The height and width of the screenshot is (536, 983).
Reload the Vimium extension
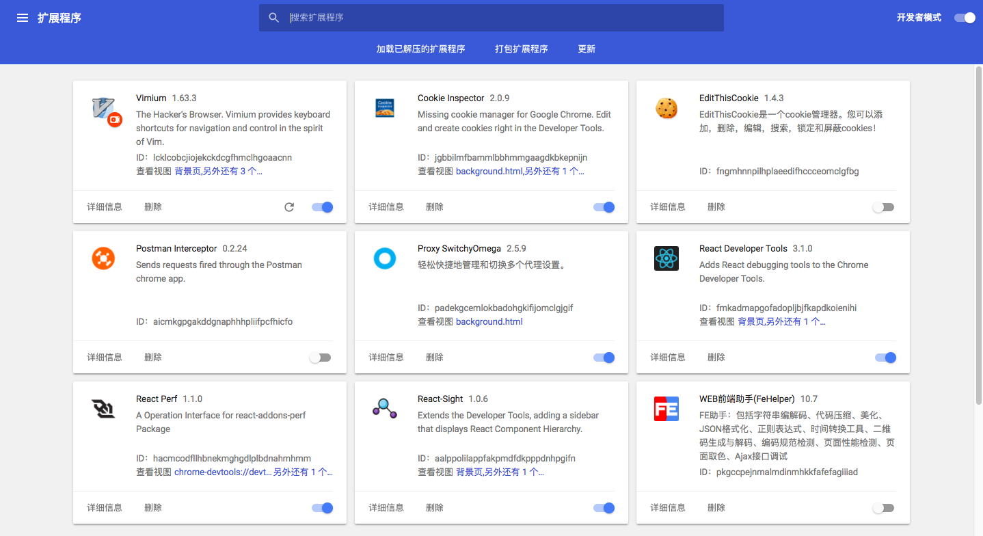289,207
